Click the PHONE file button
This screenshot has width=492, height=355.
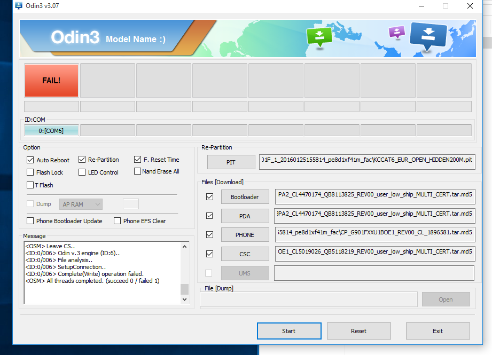pyautogui.click(x=245, y=235)
